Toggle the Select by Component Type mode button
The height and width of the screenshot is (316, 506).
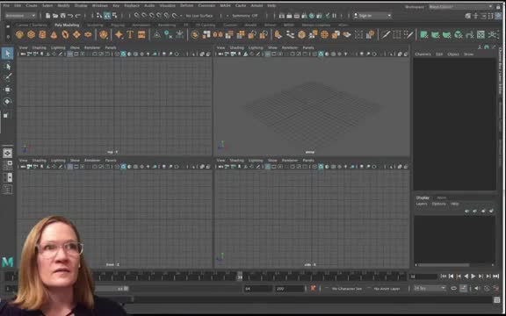pyautogui.click(x=114, y=16)
